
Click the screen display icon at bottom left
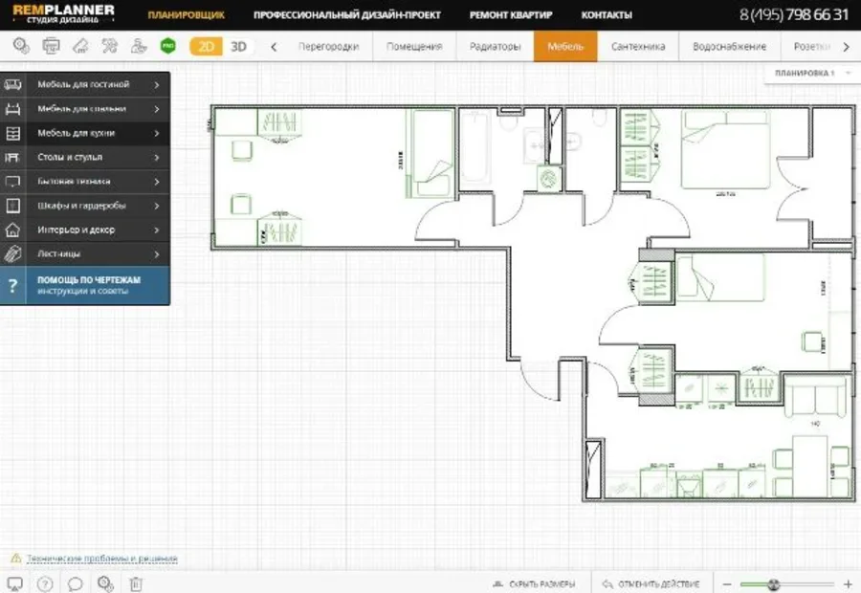(x=14, y=583)
